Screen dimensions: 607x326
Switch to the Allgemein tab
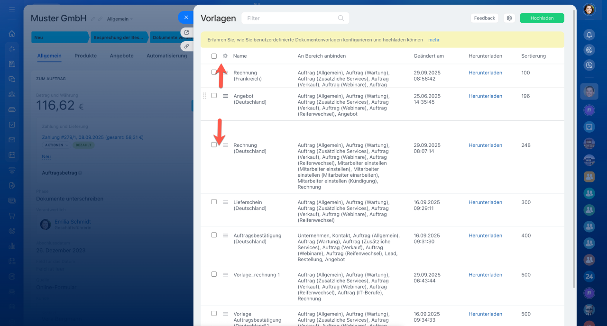point(49,55)
